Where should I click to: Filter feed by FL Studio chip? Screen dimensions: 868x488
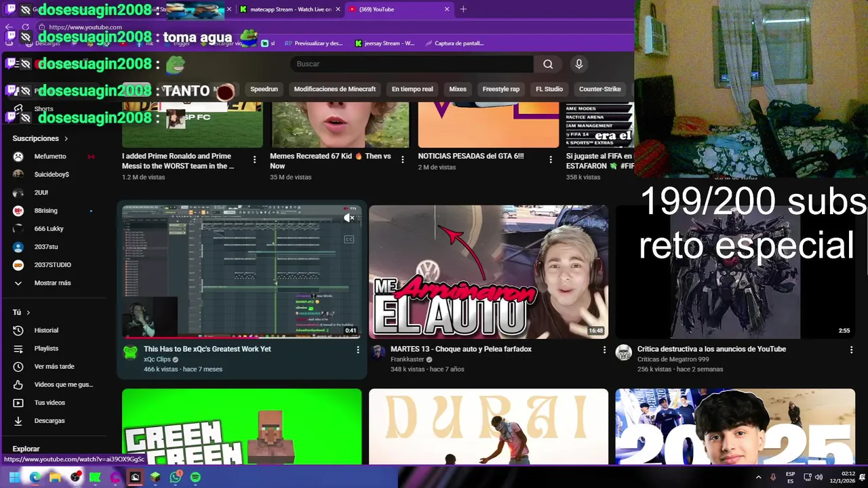(x=549, y=89)
